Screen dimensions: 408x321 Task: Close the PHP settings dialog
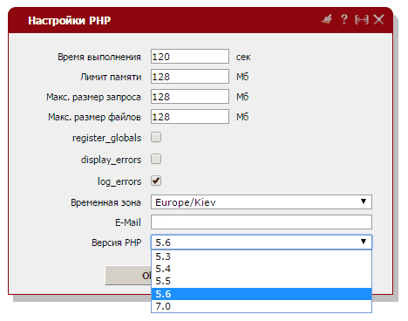[378, 19]
